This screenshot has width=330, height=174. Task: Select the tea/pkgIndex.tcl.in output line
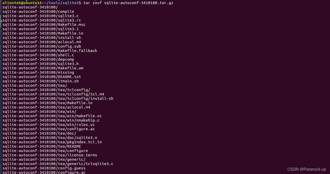(x=52, y=142)
